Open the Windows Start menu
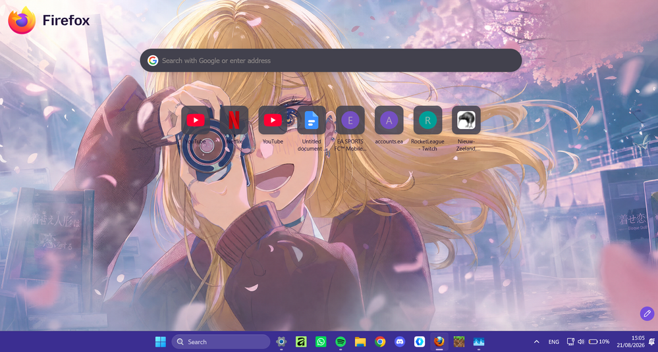The image size is (658, 352). [x=160, y=342]
